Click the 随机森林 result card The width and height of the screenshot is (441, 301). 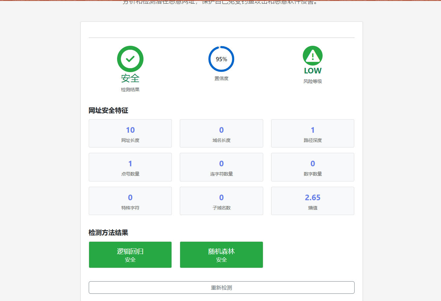coord(221,255)
